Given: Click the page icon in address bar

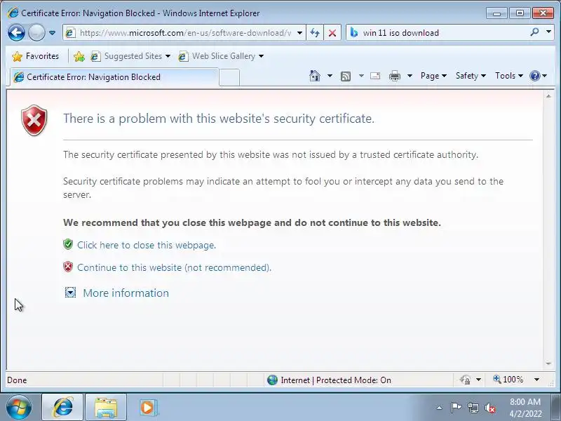Looking at the screenshot, I should tap(70, 33).
